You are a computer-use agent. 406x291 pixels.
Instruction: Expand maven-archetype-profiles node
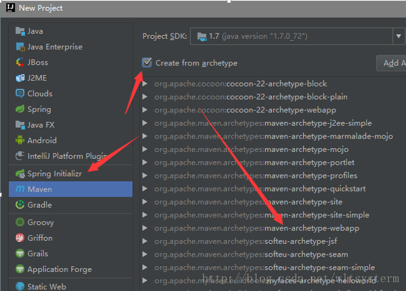pyautogui.click(x=145, y=175)
